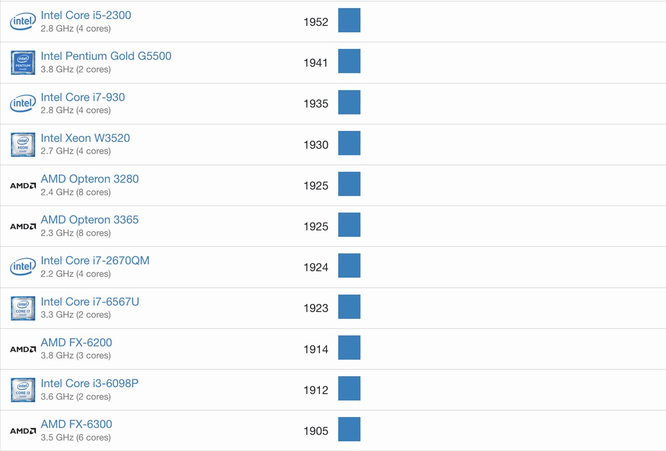The height and width of the screenshot is (451, 666).
Task: Open the Intel Core i3-6098P link
Action: coord(89,383)
